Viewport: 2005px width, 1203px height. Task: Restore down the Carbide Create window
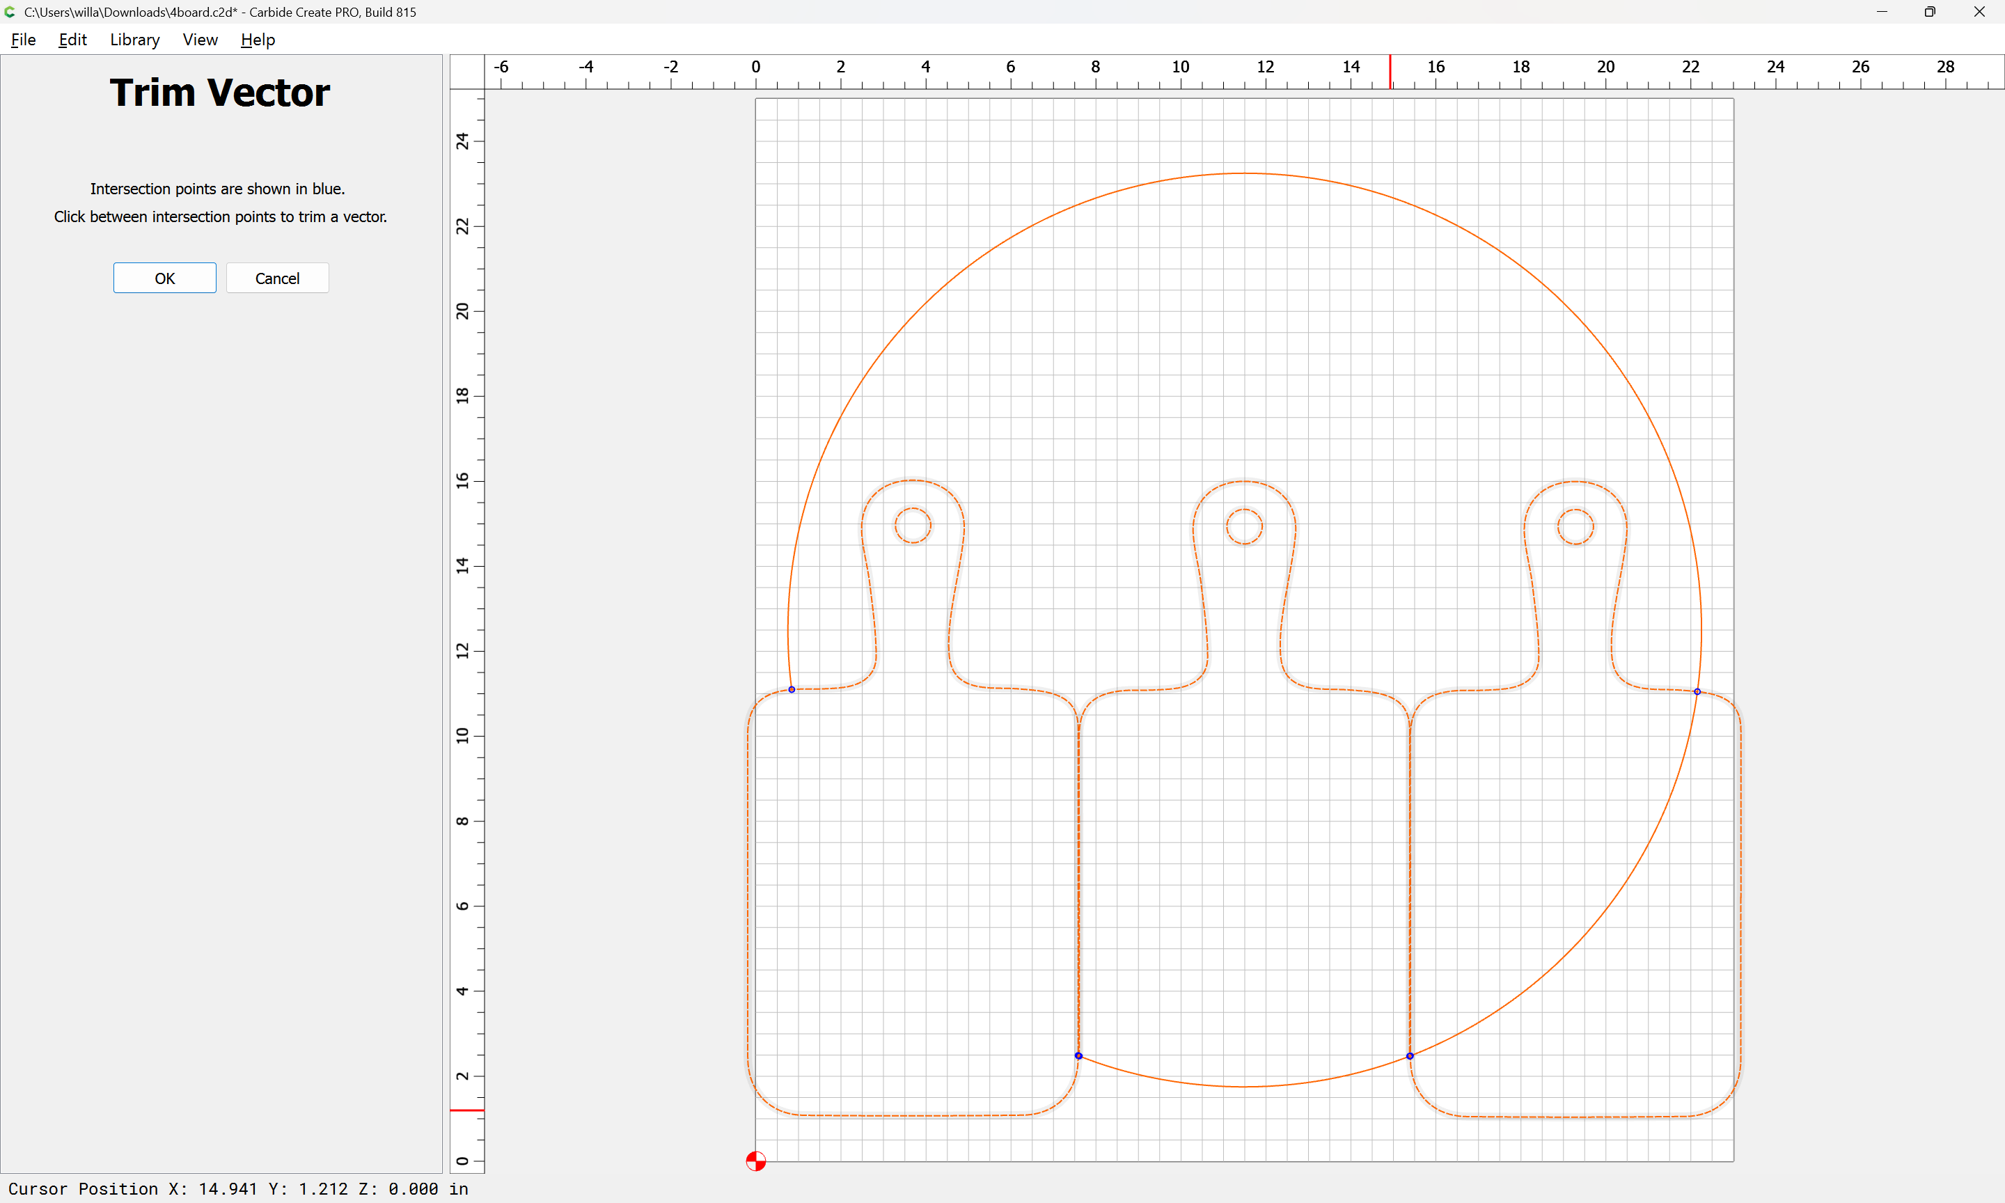1930,12
